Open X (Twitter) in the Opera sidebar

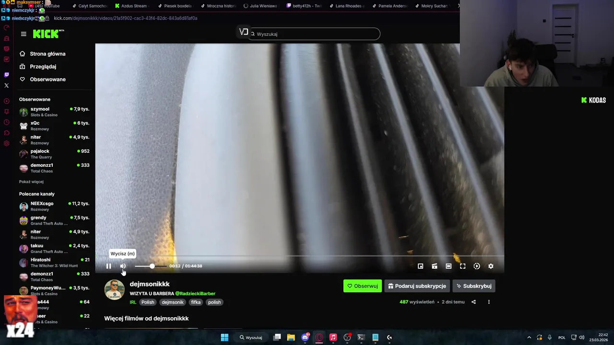[6, 86]
